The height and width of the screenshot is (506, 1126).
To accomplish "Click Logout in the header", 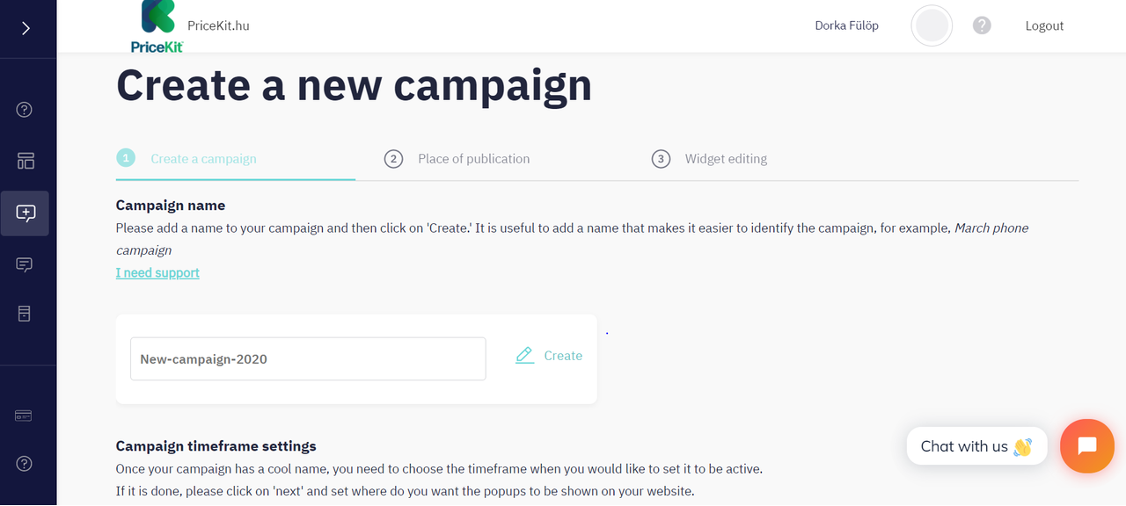I will coord(1044,25).
